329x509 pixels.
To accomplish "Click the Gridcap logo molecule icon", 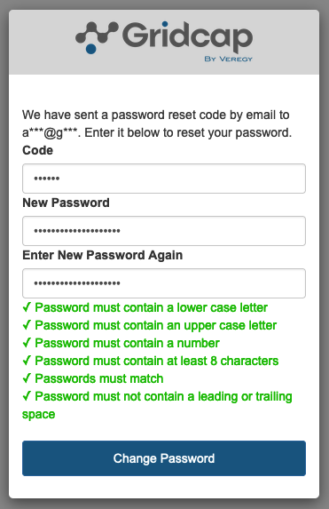I will point(97,37).
